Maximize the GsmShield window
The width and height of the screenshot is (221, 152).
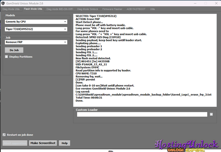(x=205, y=3)
